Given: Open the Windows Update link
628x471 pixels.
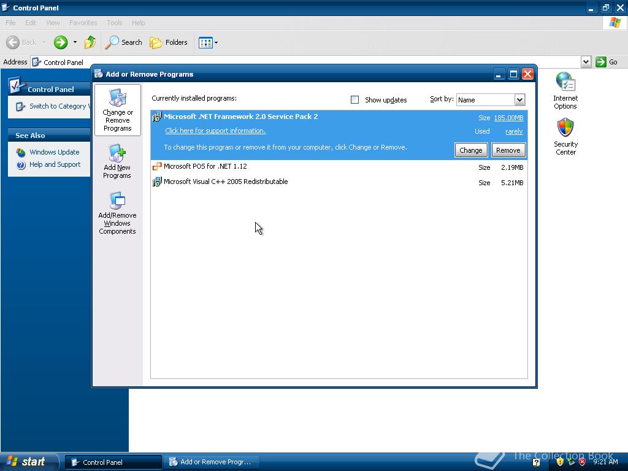Looking at the screenshot, I should [x=55, y=152].
